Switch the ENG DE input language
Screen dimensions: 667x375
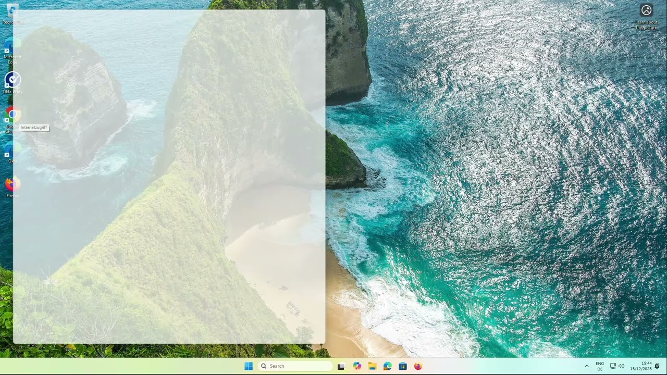pyautogui.click(x=600, y=366)
